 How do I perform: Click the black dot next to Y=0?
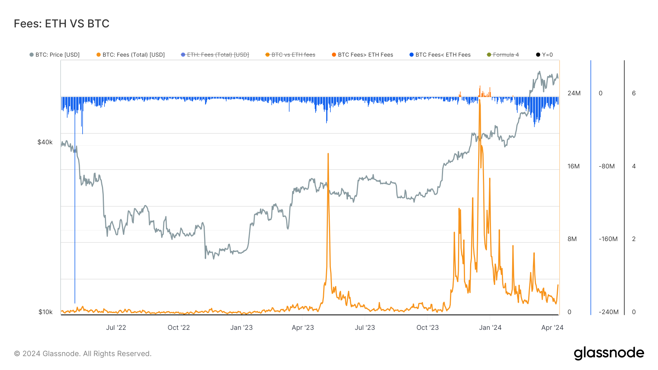[x=538, y=55]
